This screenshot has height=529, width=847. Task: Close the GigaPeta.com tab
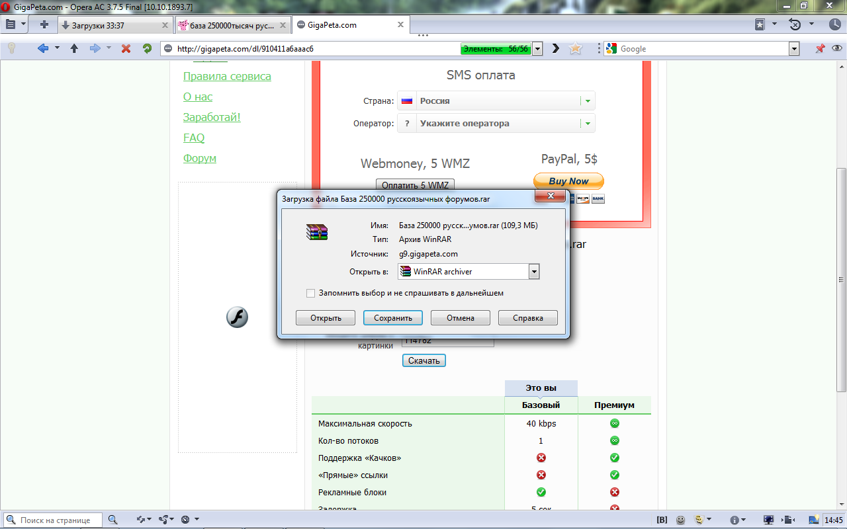400,25
